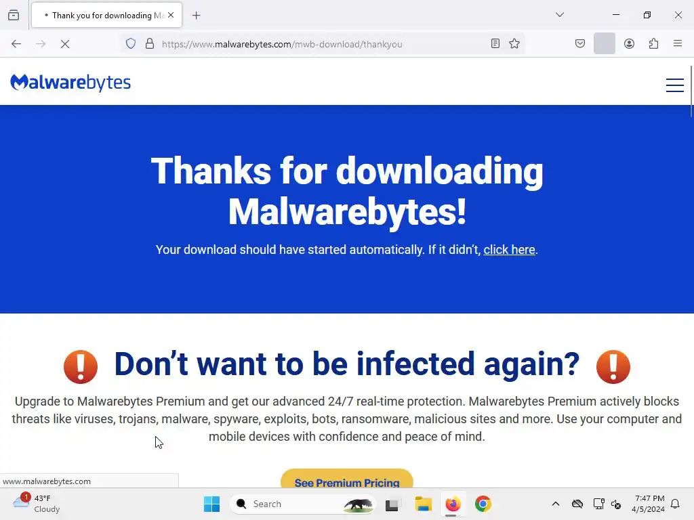Viewport: 694px width, 520px height.
Task: Bookmark this page with the star icon
Action: tap(514, 44)
